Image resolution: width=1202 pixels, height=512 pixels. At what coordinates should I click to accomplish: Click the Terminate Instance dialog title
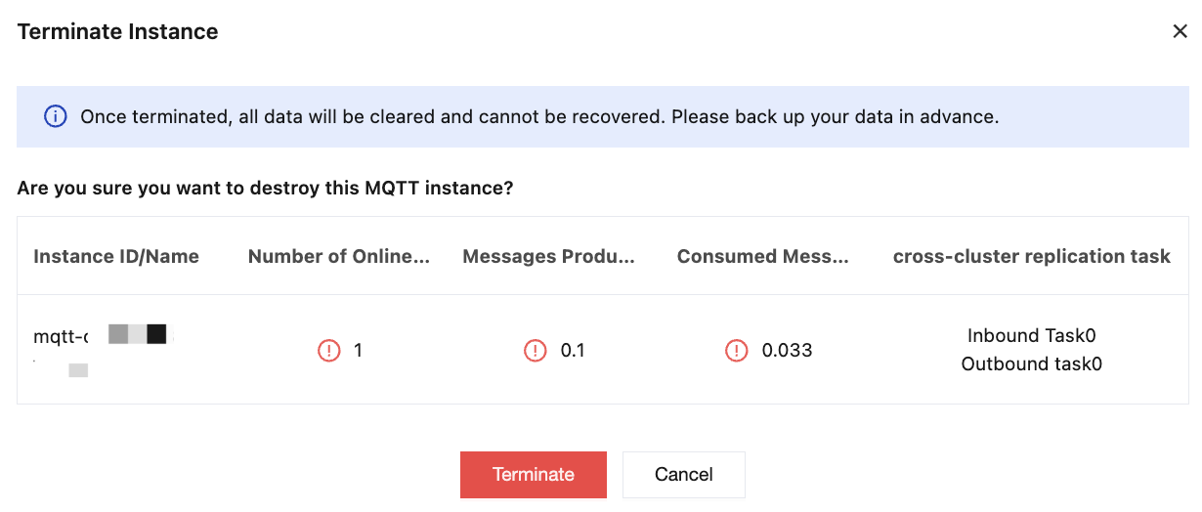[x=117, y=32]
